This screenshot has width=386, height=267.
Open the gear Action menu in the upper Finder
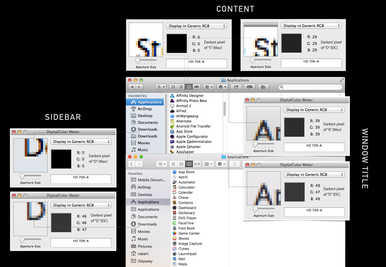(x=222, y=87)
